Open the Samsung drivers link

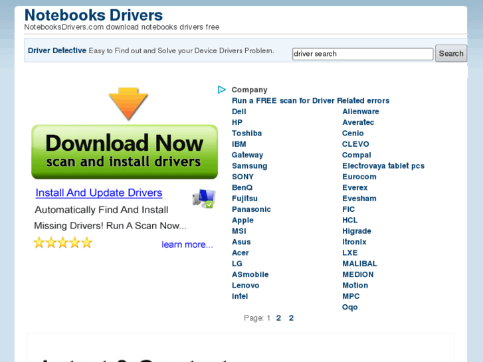[x=250, y=166]
